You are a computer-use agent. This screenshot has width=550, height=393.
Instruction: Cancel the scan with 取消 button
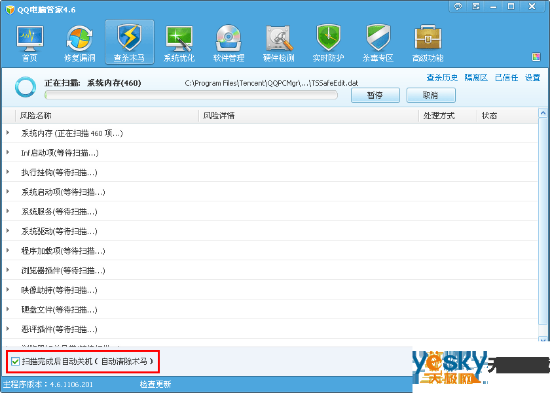431,95
